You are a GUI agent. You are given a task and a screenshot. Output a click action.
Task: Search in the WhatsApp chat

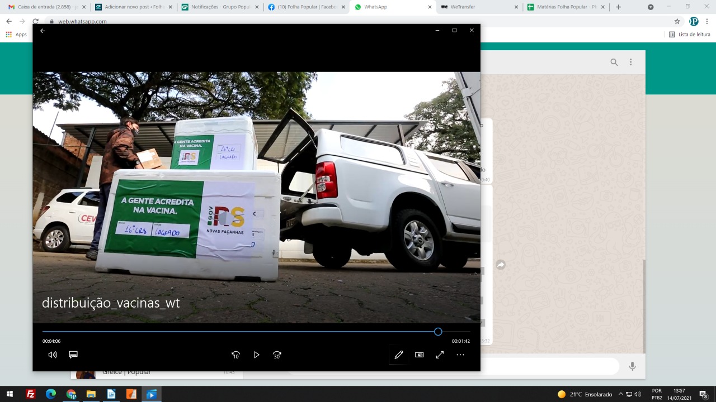614,63
